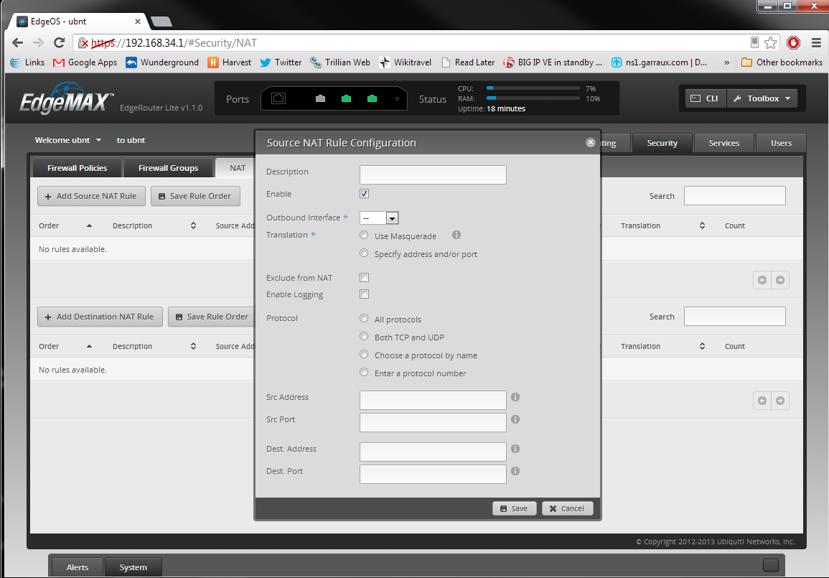Click into the Description text field

pos(433,174)
